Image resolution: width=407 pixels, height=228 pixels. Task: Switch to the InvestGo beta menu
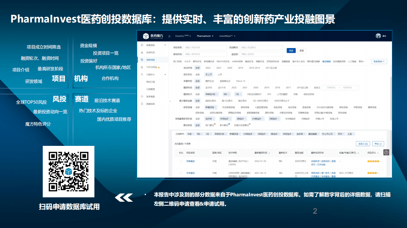coord(183,36)
